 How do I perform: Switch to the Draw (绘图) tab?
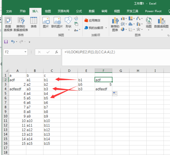click(x=48, y=11)
